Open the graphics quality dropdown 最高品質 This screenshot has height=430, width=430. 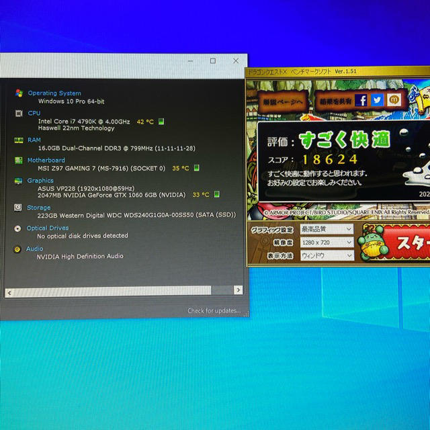click(x=327, y=229)
